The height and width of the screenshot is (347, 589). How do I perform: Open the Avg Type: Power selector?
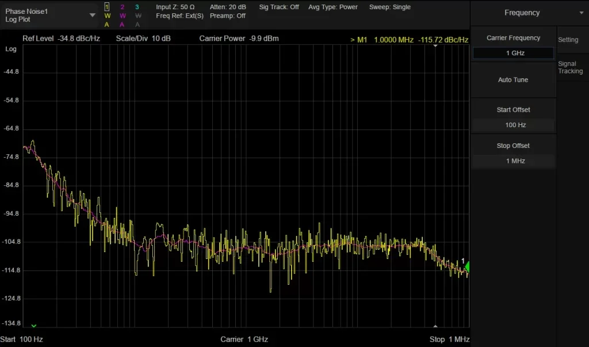pyautogui.click(x=332, y=7)
